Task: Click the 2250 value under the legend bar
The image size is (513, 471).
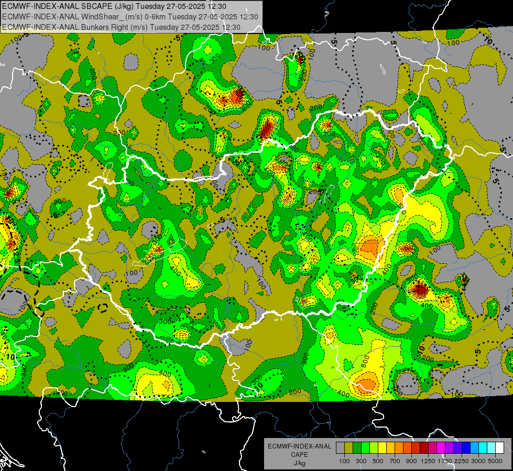Action: click(462, 461)
